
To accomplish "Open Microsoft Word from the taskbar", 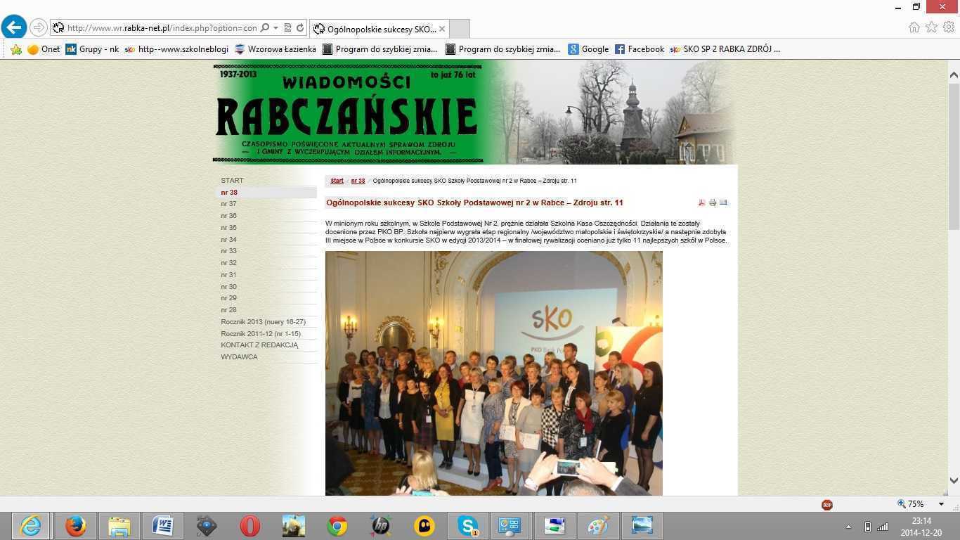I will 163,525.
